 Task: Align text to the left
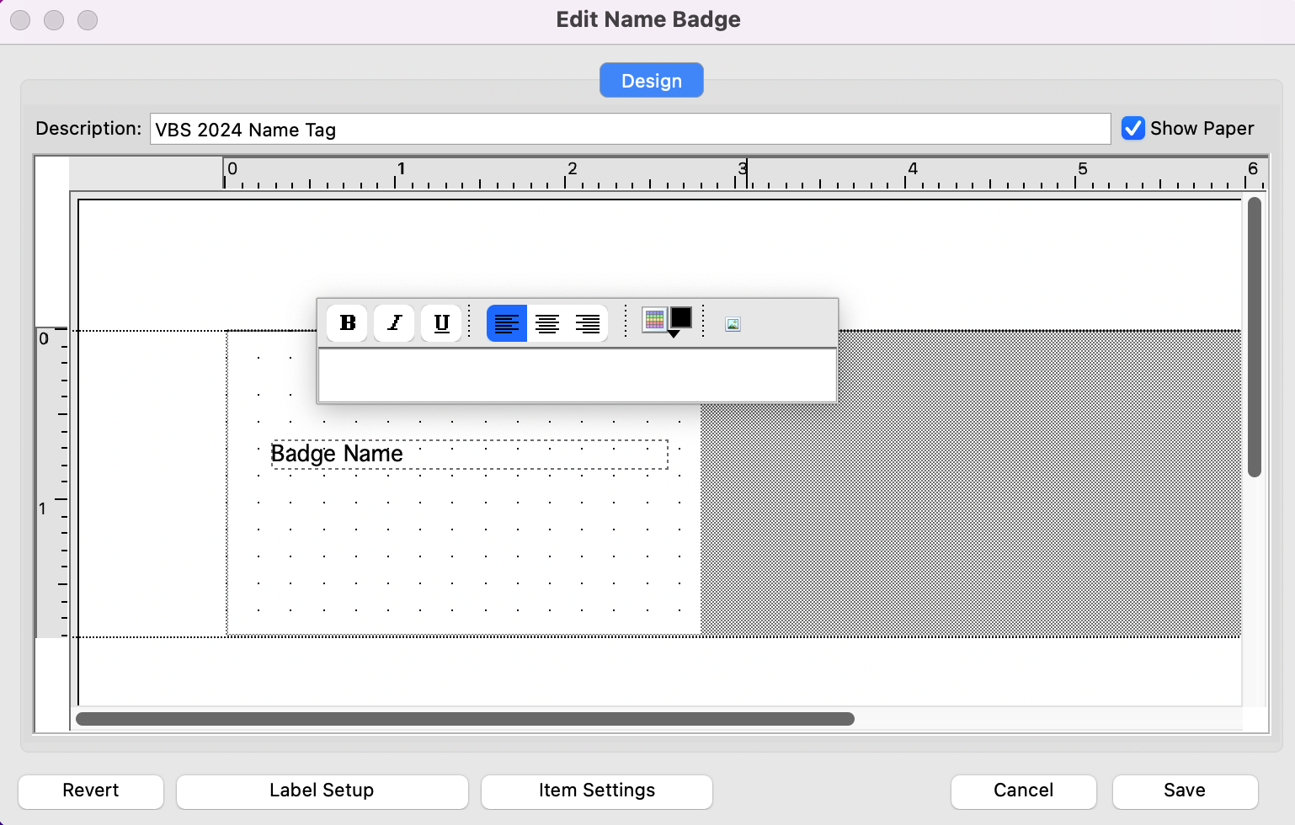[507, 323]
